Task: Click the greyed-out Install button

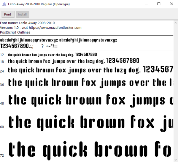Action: pos(23,14)
